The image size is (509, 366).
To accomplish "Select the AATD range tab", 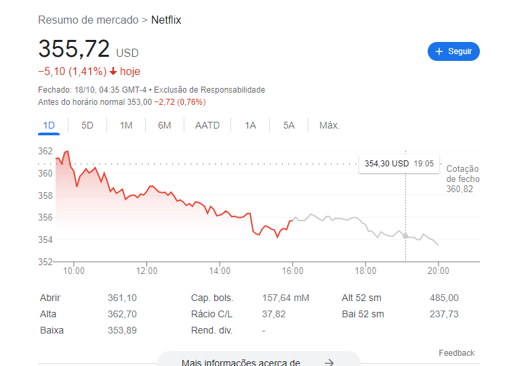I will pos(207,125).
